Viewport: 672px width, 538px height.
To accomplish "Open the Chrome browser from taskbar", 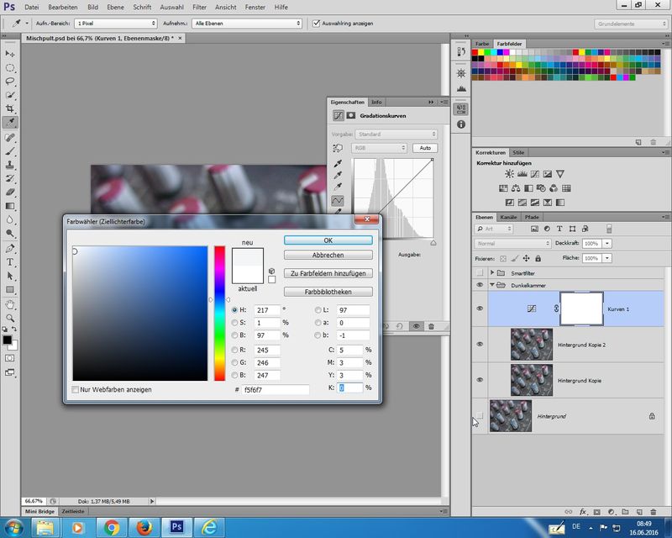I will [x=112, y=526].
